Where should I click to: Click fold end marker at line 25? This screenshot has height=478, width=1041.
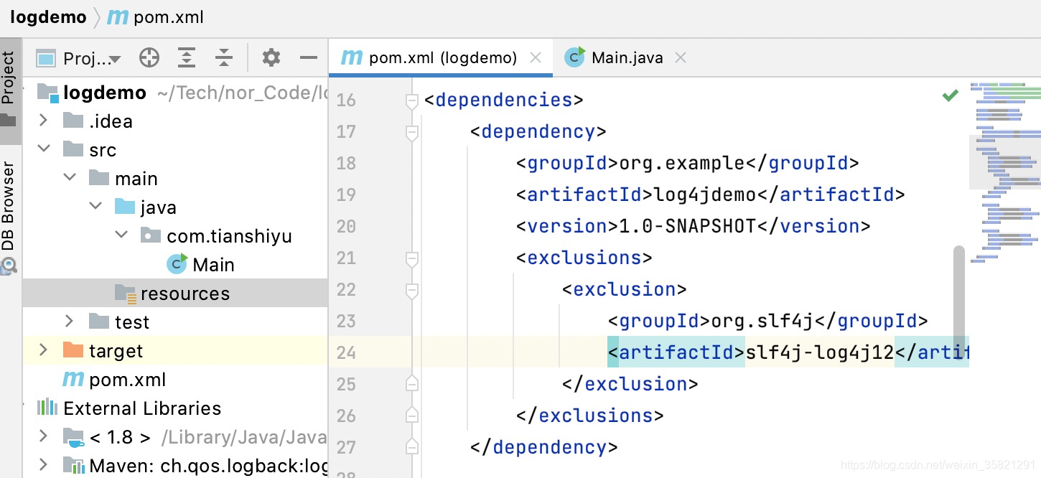point(411,384)
